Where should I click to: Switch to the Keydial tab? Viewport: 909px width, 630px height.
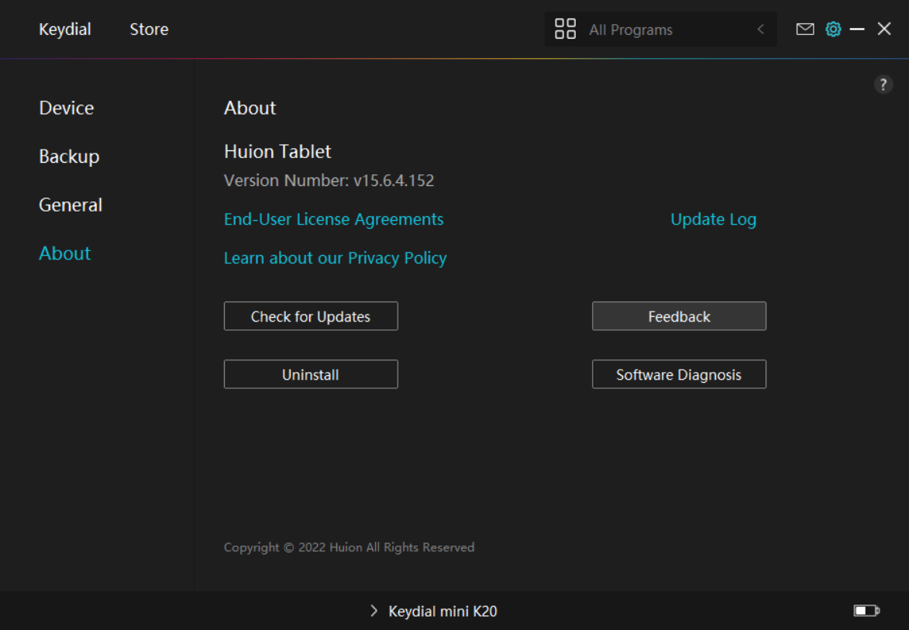65,29
